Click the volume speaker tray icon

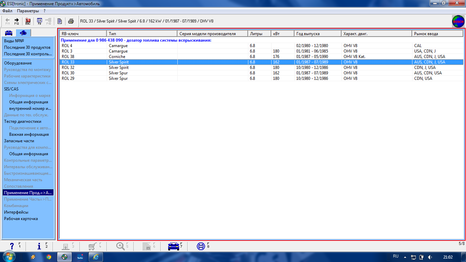point(430,257)
